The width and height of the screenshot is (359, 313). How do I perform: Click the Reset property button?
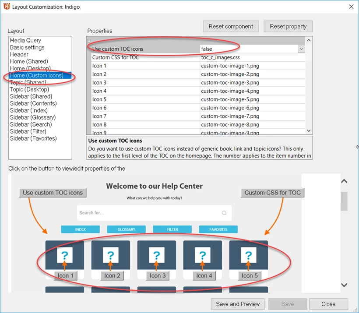coord(288,27)
